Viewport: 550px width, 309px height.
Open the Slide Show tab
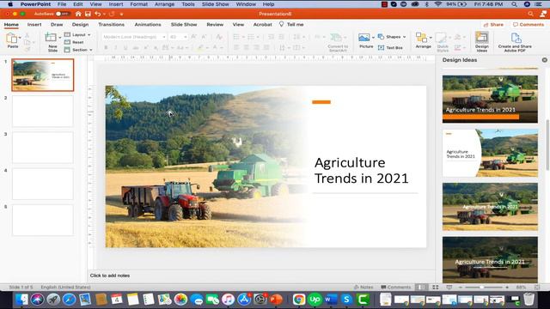pyautogui.click(x=184, y=25)
